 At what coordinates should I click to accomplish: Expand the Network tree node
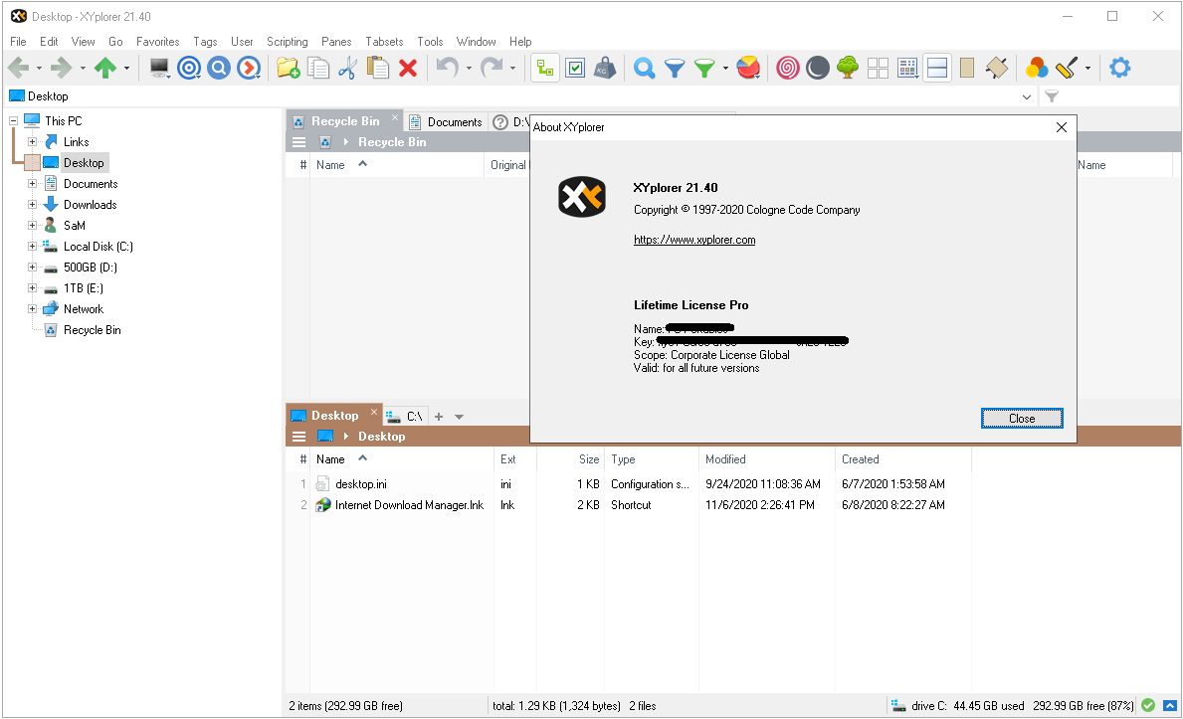[32, 308]
